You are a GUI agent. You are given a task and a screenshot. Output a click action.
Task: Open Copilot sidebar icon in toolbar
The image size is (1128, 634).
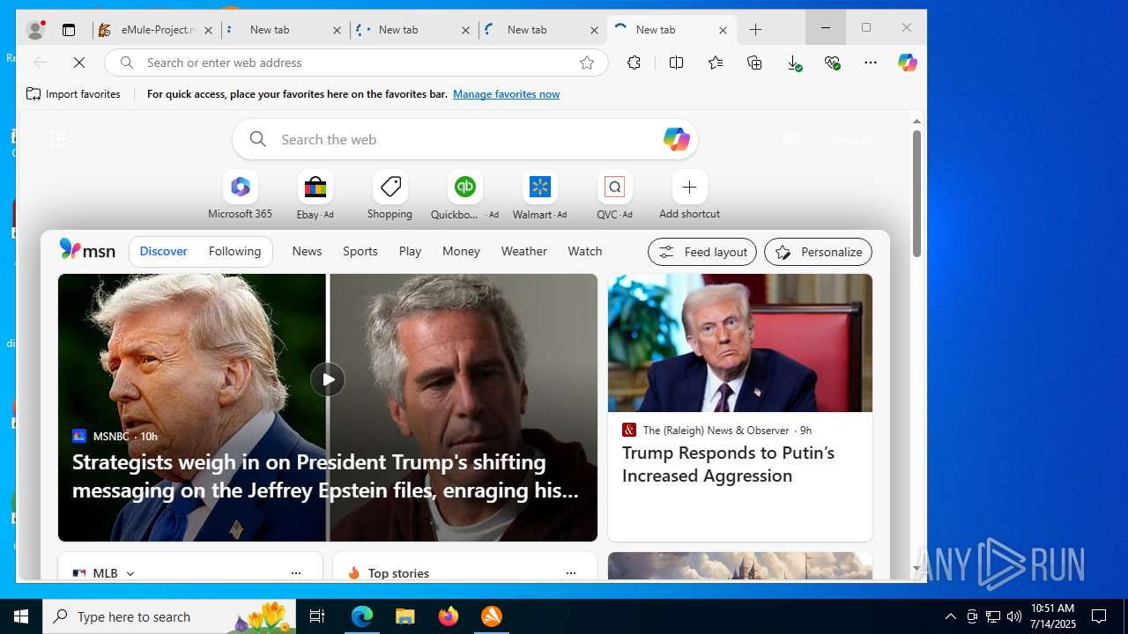pyautogui.click(x=907, y=63)
